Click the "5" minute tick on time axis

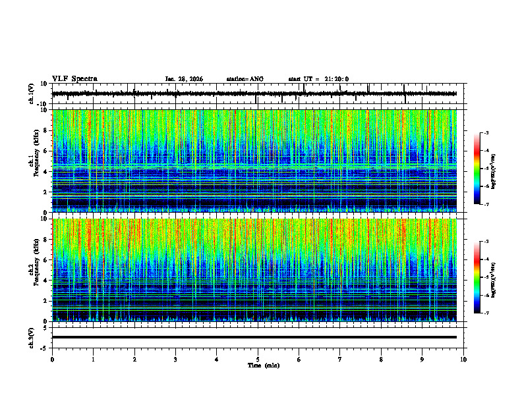click(258, 360)
